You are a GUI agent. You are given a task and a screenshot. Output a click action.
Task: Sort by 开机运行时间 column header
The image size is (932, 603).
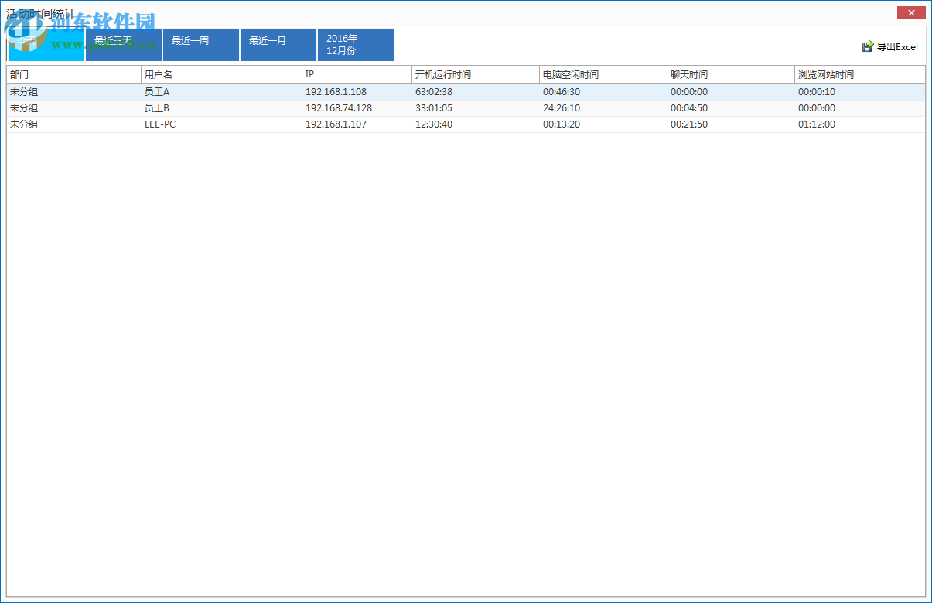tap(475, 75)
